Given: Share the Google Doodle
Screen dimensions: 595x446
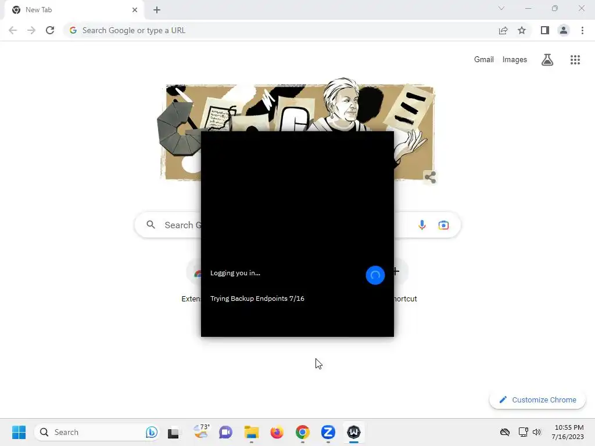Looking at the screenshot, I should click(431, 177).
